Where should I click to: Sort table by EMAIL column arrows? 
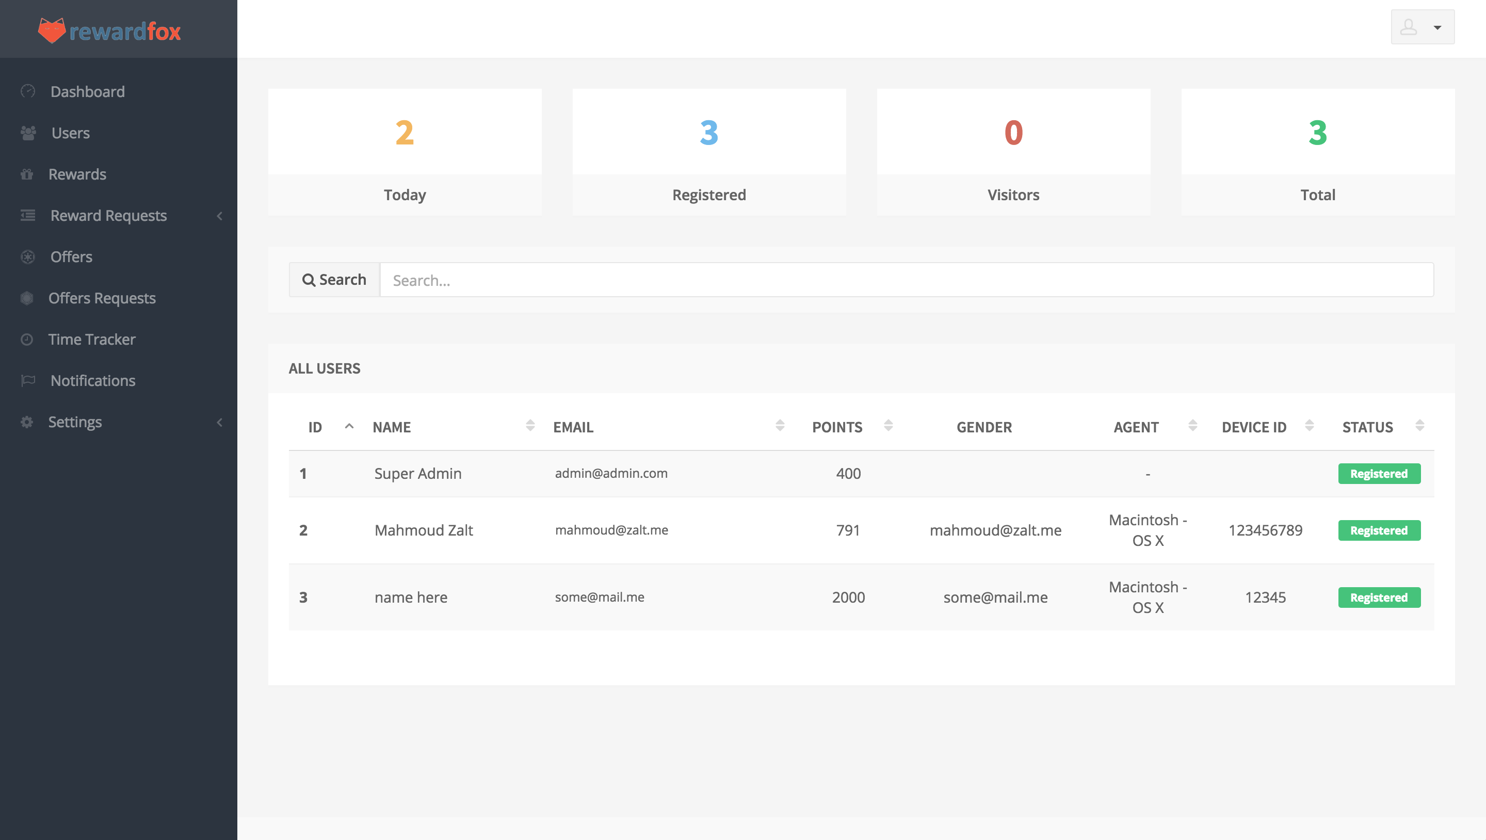[780, 425]
